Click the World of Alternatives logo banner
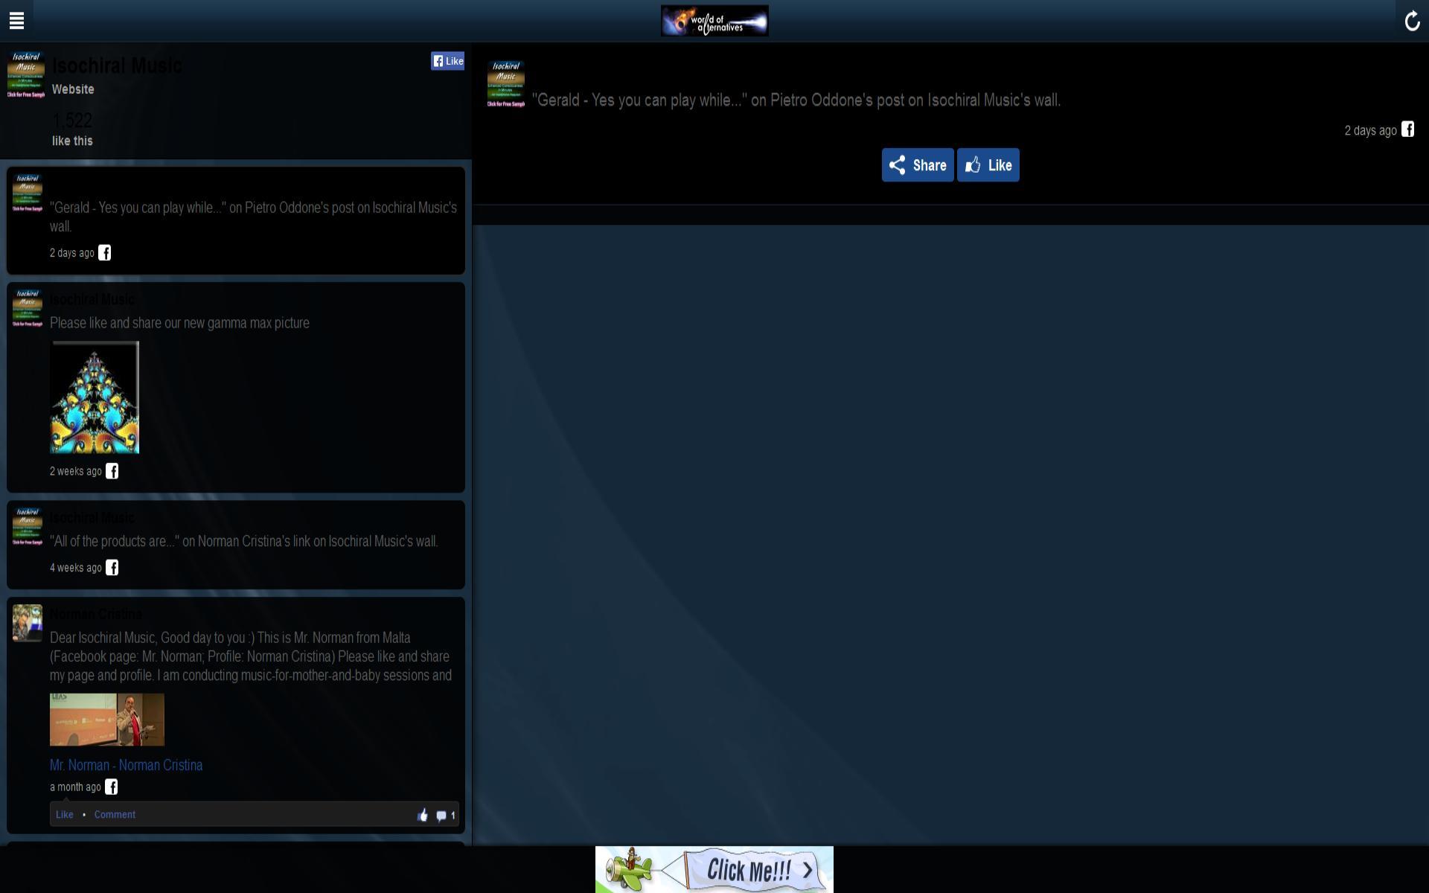Viewport: 1429px width, 893px height. (x=714, y=20)
